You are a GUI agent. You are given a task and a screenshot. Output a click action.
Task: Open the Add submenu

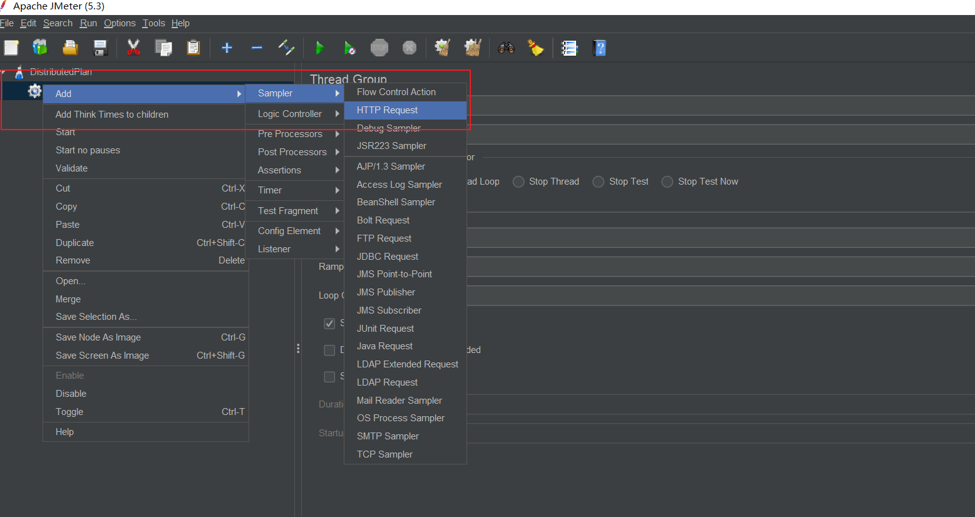click(144, 94)
